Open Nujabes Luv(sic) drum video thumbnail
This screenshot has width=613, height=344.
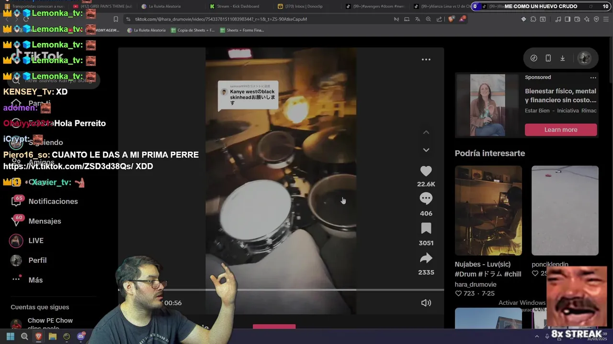[488, 211]
